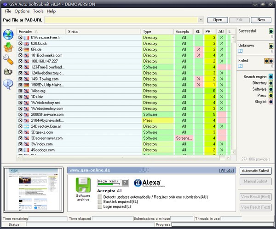Click the Alexa logo icon
276x229 pixels.
[x=138, y=183]
